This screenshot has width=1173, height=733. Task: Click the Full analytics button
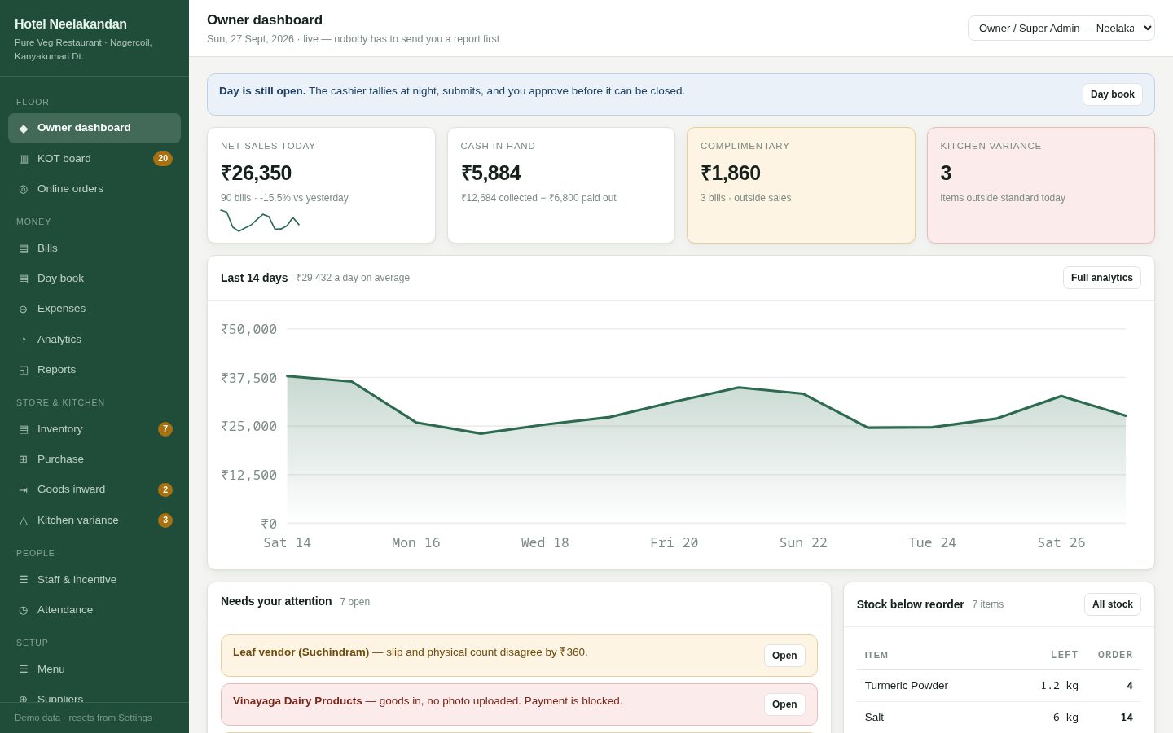pyautogui.click(x=1101, y=278)
